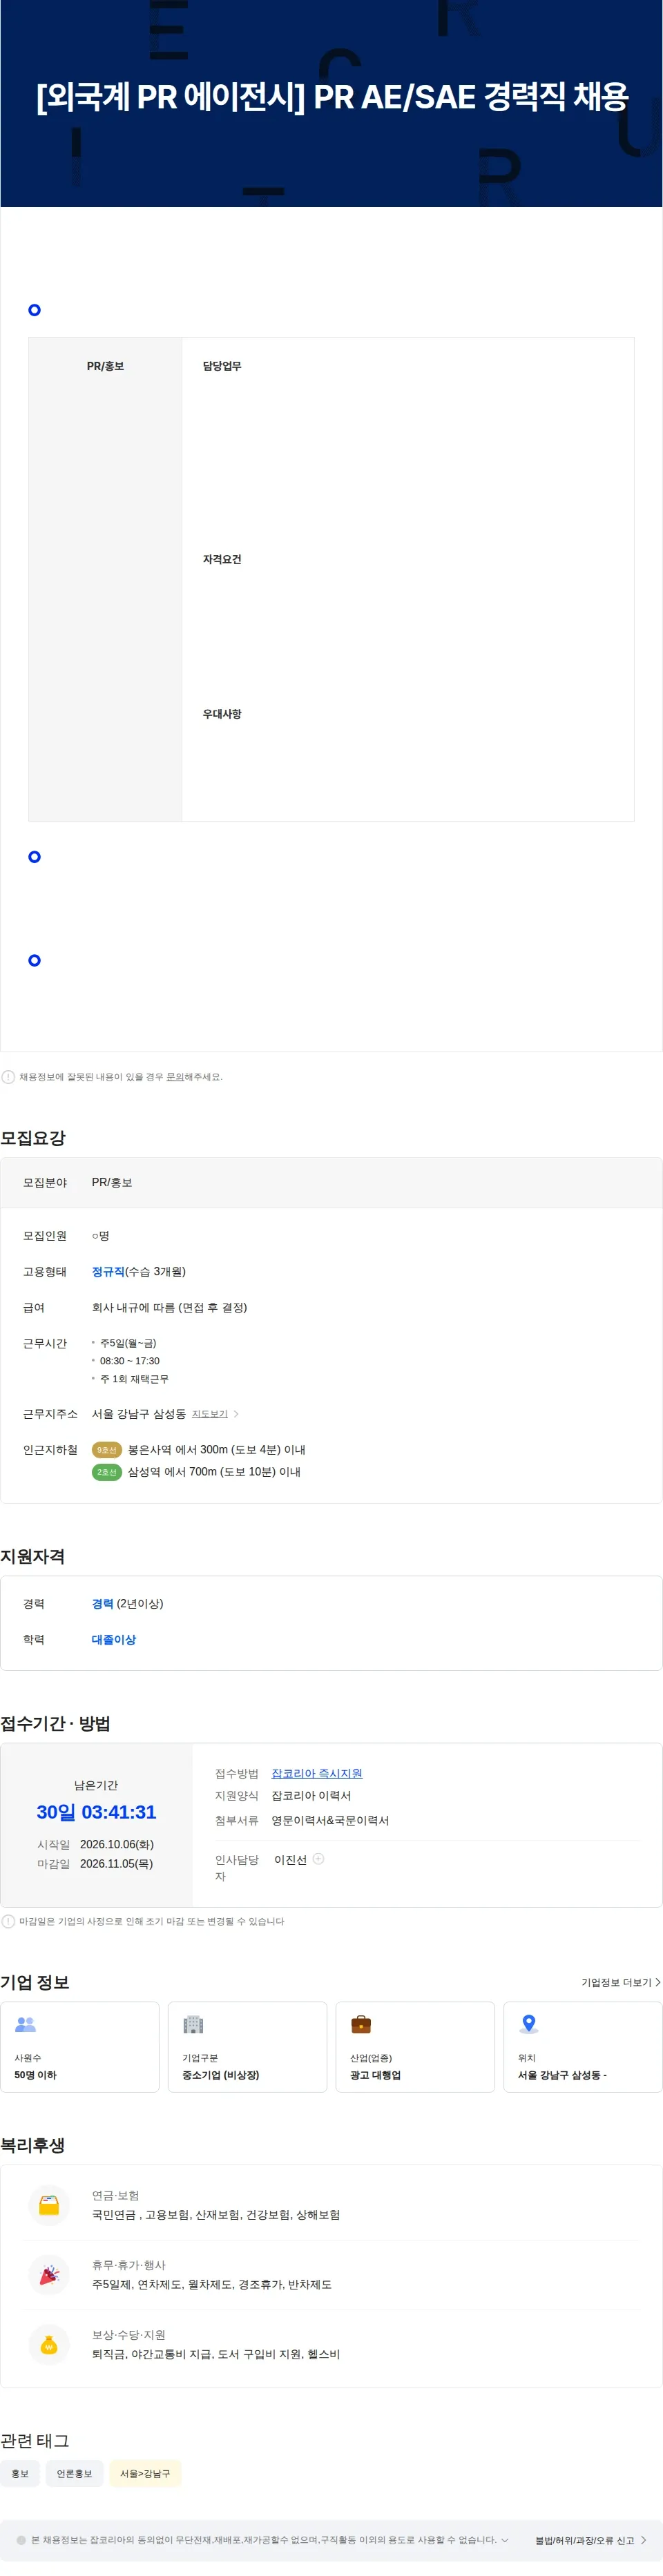The width and height of the screenshot is (663, 2576).
Task: Click the holiday and events party icon
Action: (x=49, y=2274)
